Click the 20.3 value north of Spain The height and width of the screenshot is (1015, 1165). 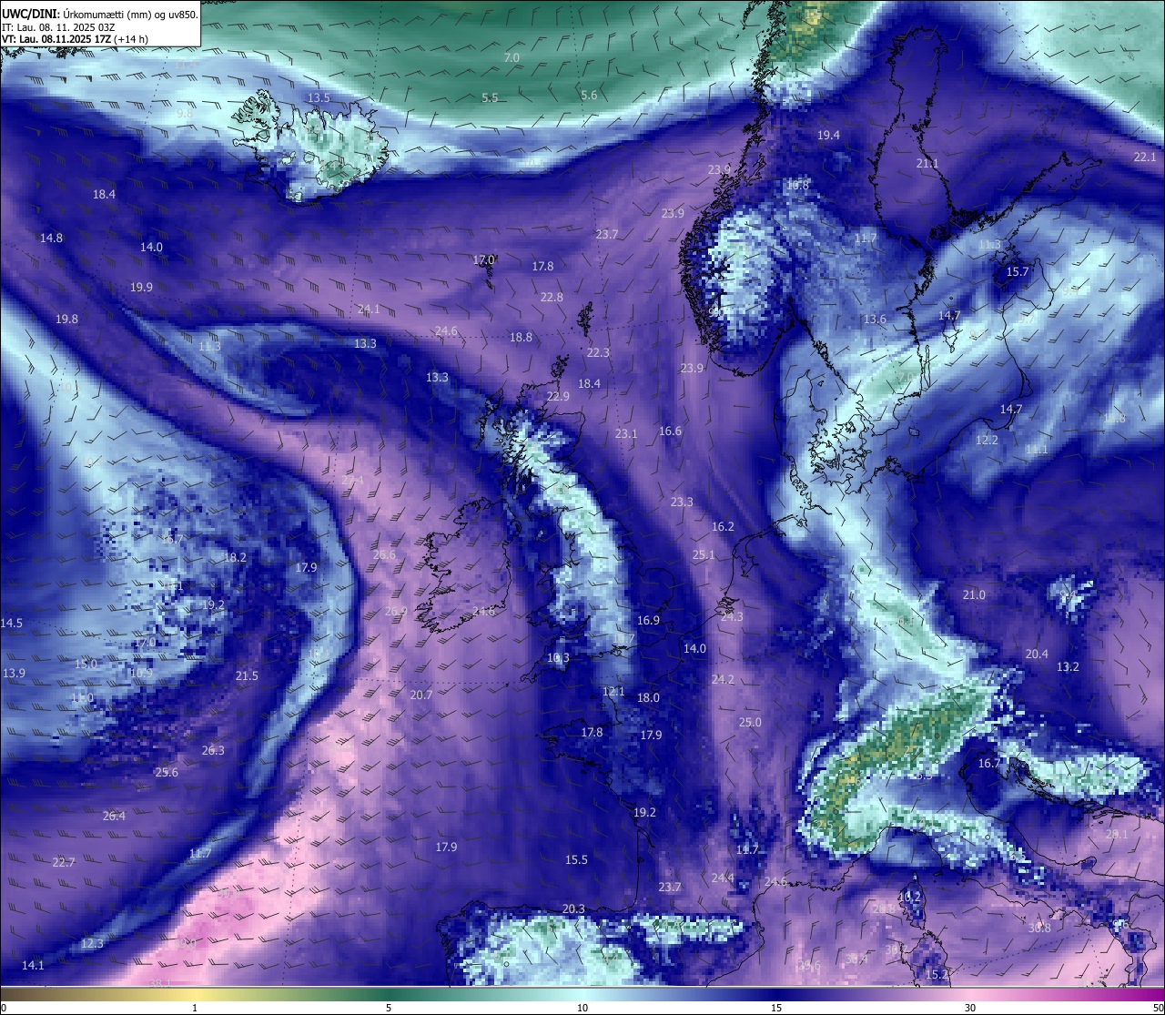573,908
